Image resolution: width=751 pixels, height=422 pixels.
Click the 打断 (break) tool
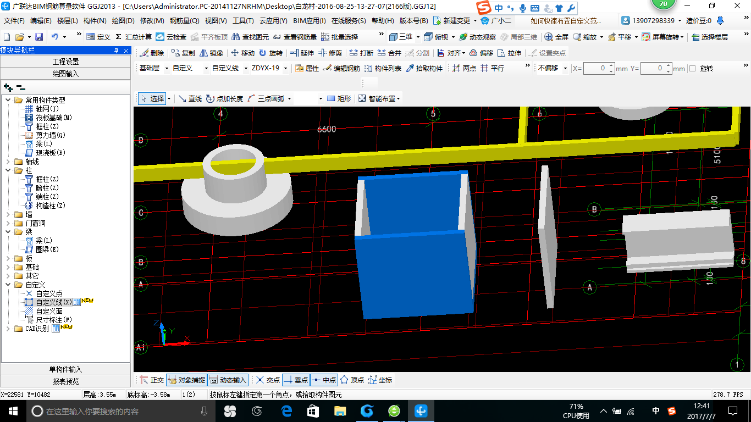coord(361,53)
